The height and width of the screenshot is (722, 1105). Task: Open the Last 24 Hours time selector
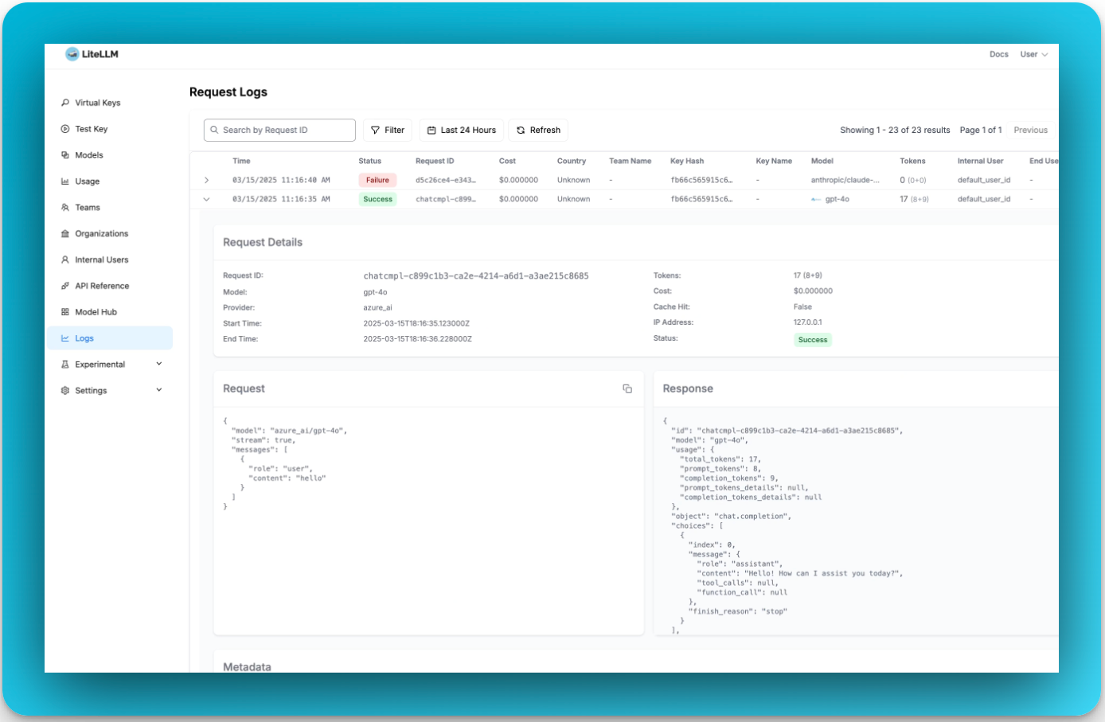click(461, 131)
